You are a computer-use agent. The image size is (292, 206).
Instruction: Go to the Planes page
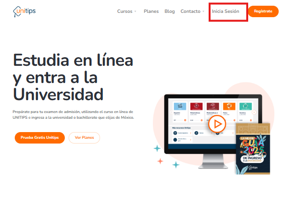pyautogui.click(x=151, y=11)
